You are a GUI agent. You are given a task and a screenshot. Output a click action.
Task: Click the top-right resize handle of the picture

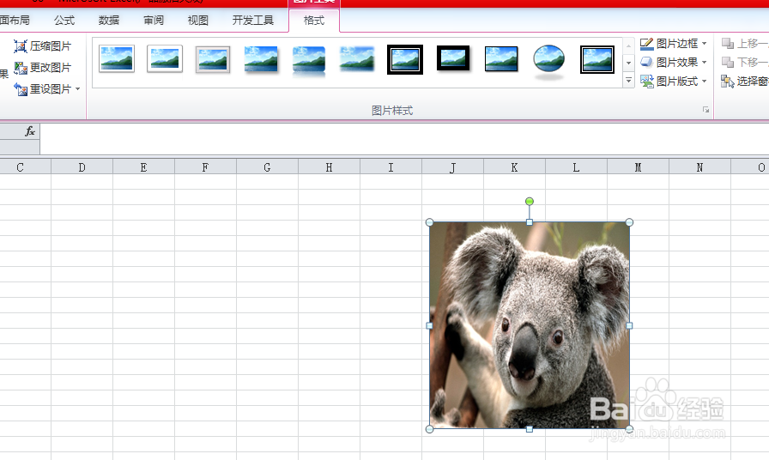click(x=629, y=222)
